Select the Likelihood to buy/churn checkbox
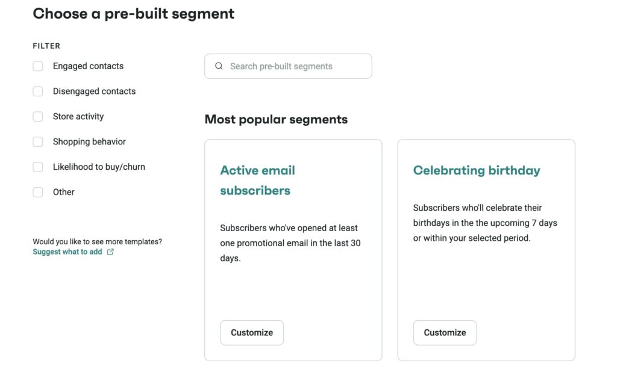The image size is (617, 375). (38, 167)
